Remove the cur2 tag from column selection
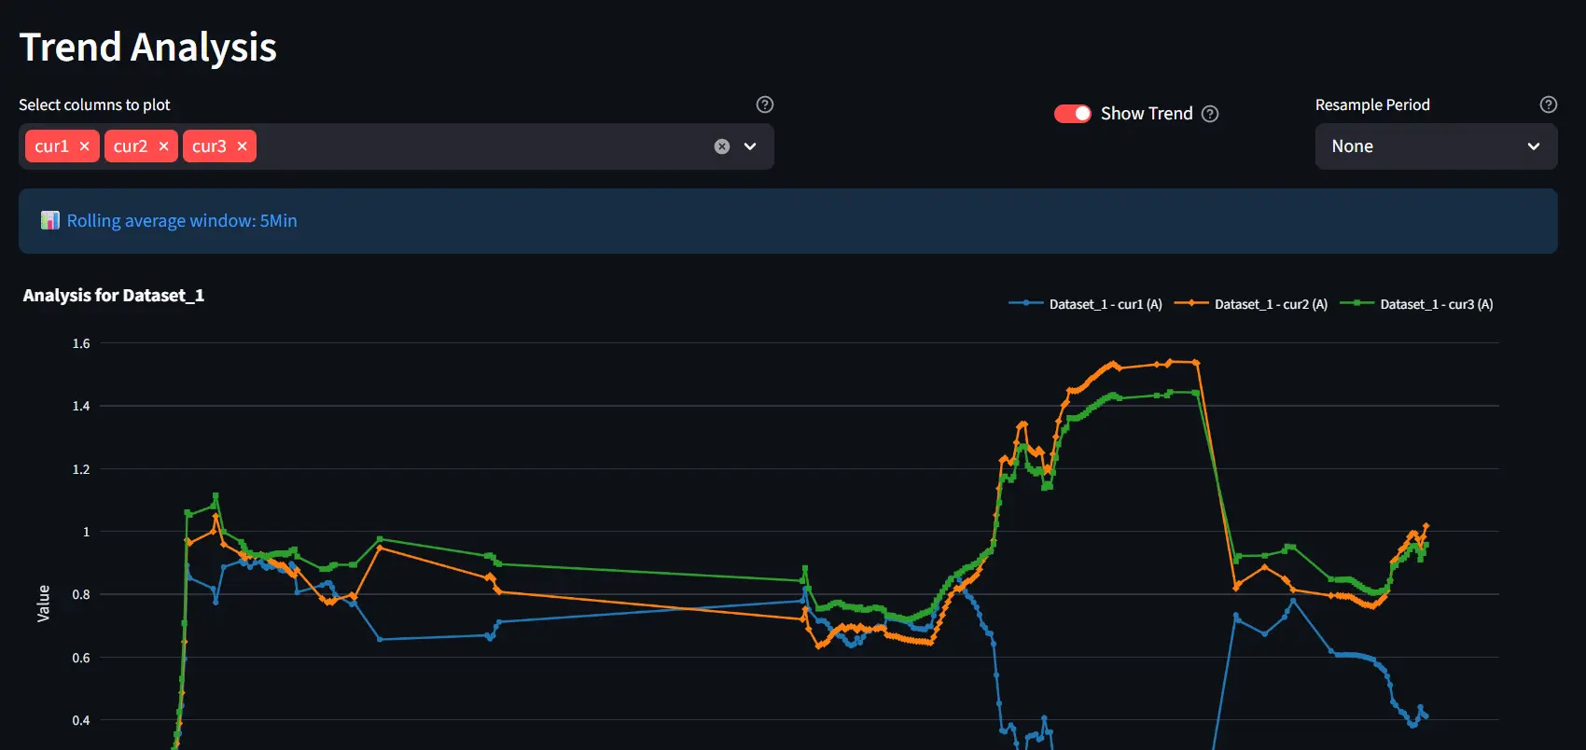Image resolution: width=1586 pixels, height=750 pixels. [x=163, y=146]
